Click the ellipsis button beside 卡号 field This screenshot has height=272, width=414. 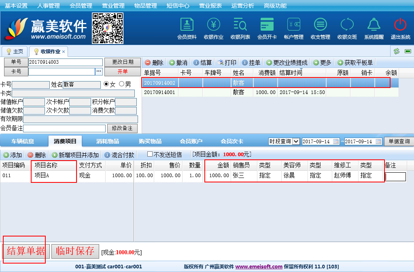coord(99,71)
